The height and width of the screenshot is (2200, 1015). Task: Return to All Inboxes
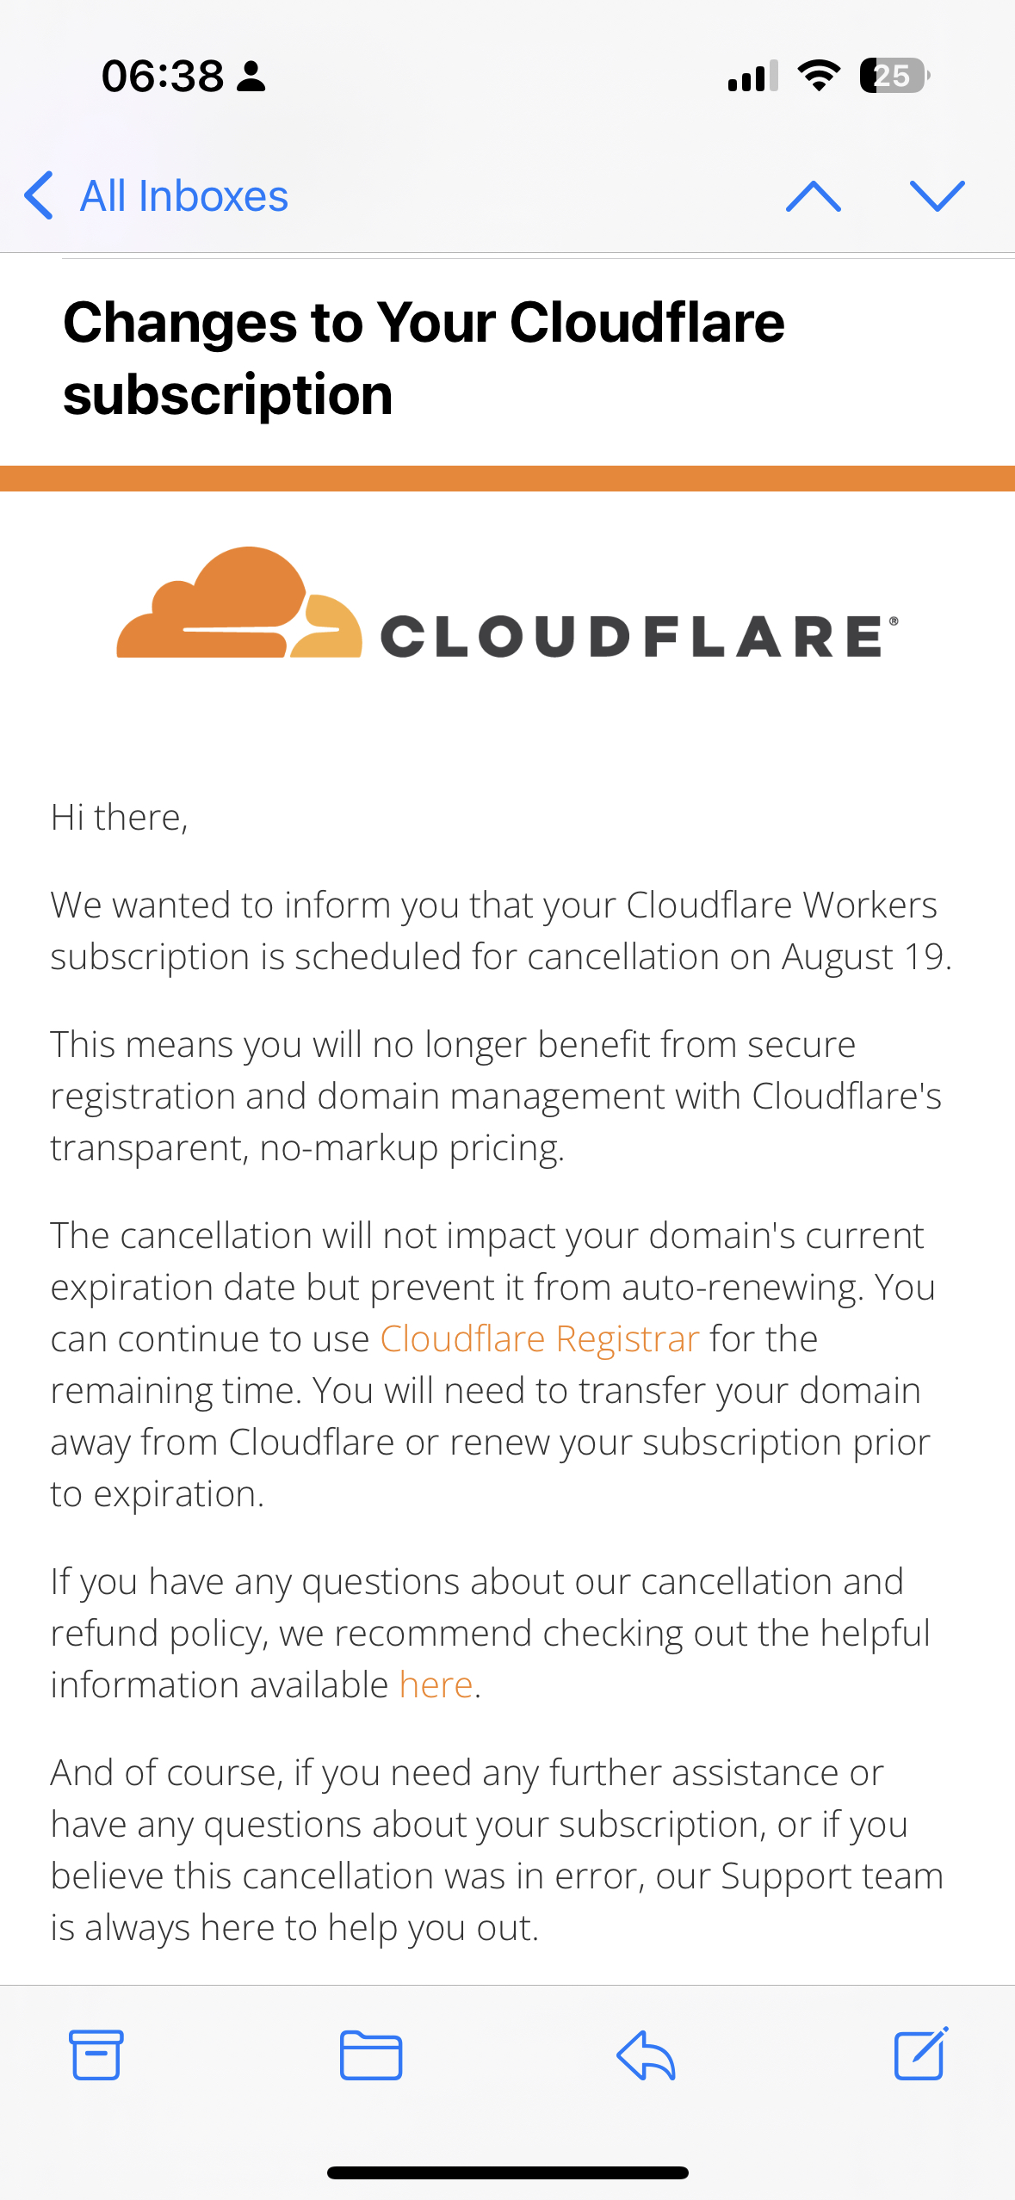pyautogui.click(x=183, y=196)
